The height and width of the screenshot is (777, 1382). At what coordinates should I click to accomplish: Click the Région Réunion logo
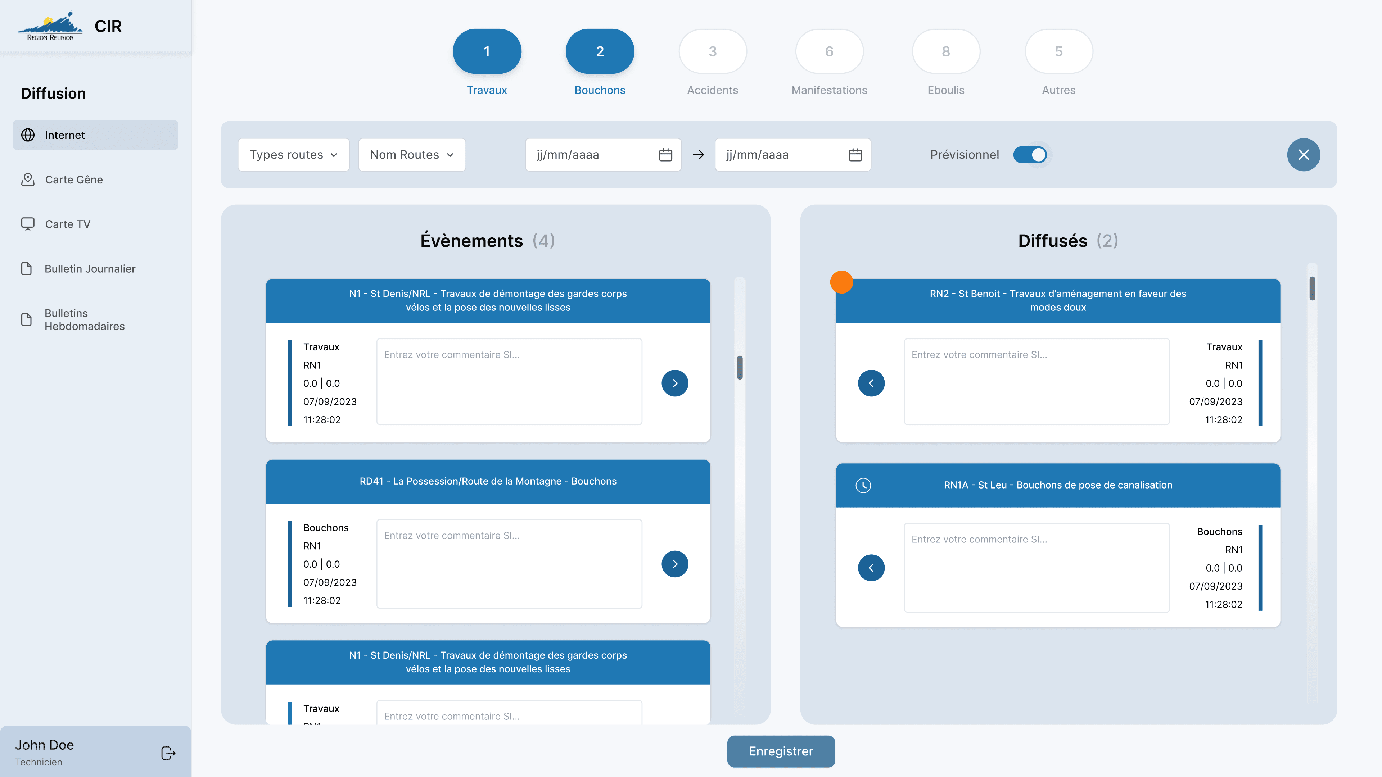click(x=50, y=26)
